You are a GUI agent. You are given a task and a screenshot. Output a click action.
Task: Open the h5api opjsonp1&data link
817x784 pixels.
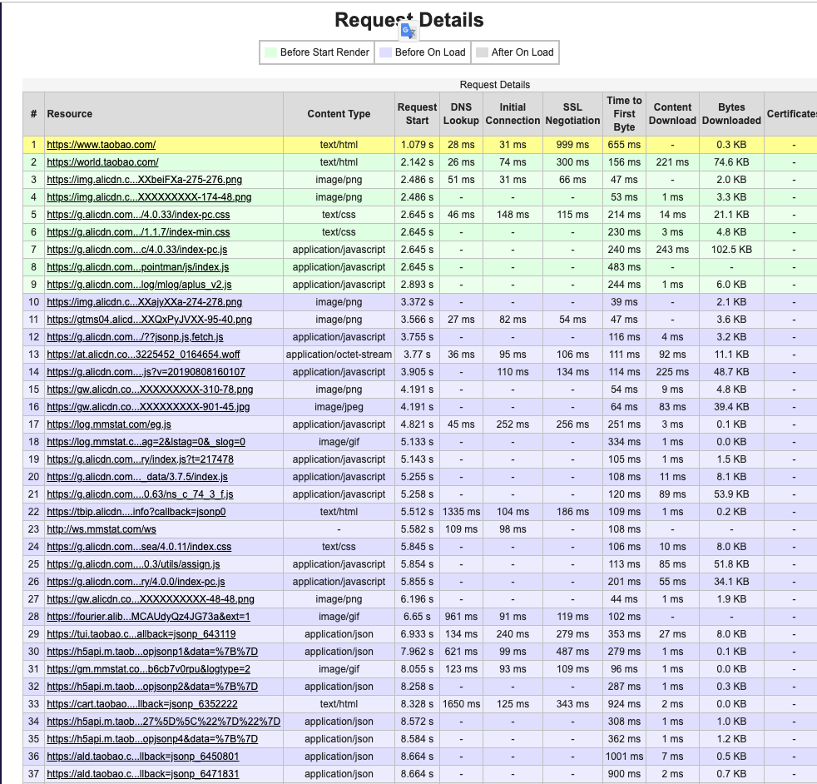coord(152,651)
